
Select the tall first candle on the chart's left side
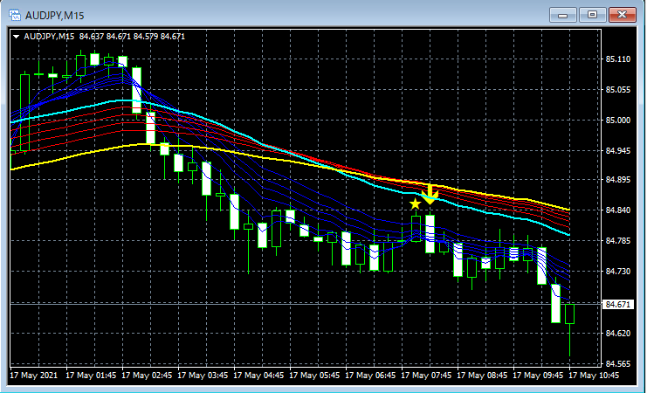click(x=24, y=113)
